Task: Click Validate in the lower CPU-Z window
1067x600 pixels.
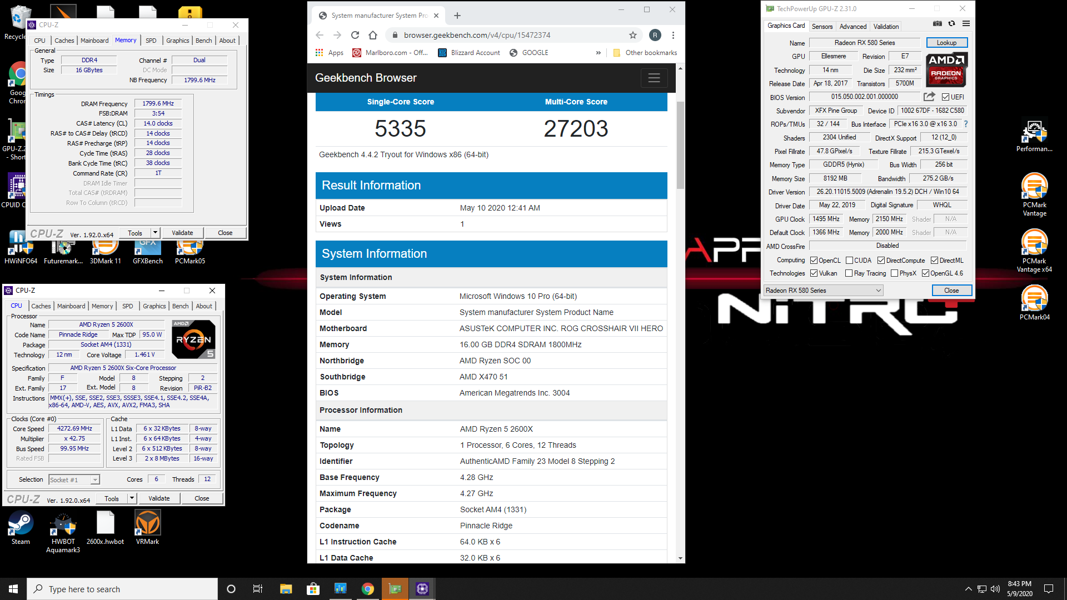Action: (159, 498)
